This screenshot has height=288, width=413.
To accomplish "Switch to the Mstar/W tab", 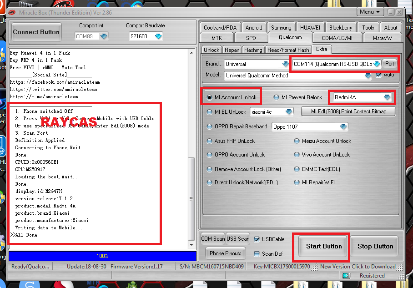I will 382,38.
